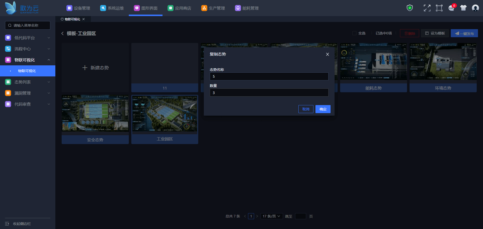
Task: Open the 工业园区 thumbnail card
Action: coord(165,119)
